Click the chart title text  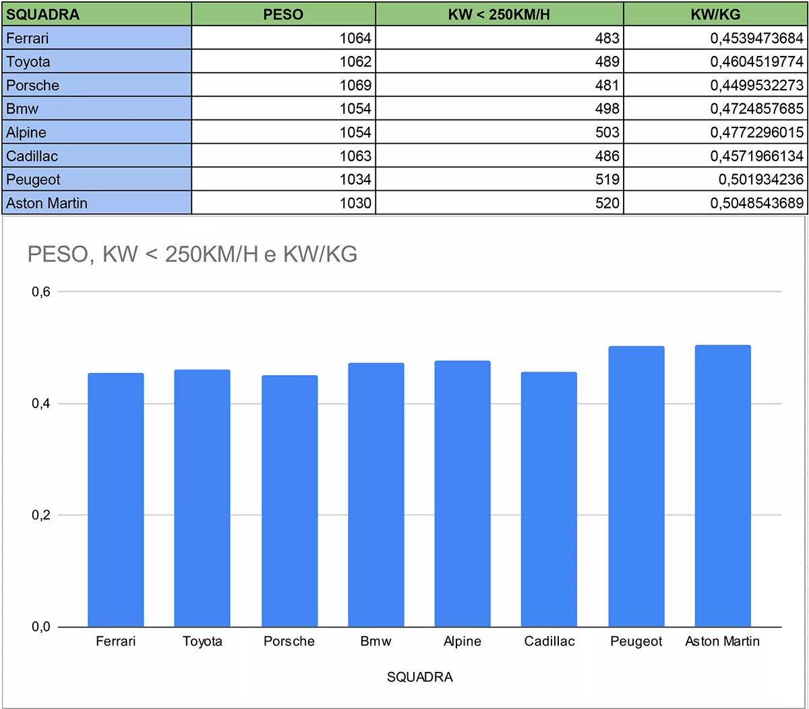click(192, 254)
